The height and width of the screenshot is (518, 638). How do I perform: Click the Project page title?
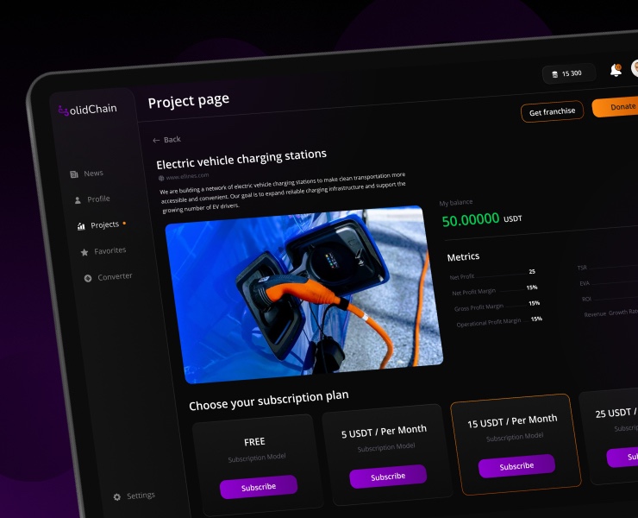(x=189, y=101)
